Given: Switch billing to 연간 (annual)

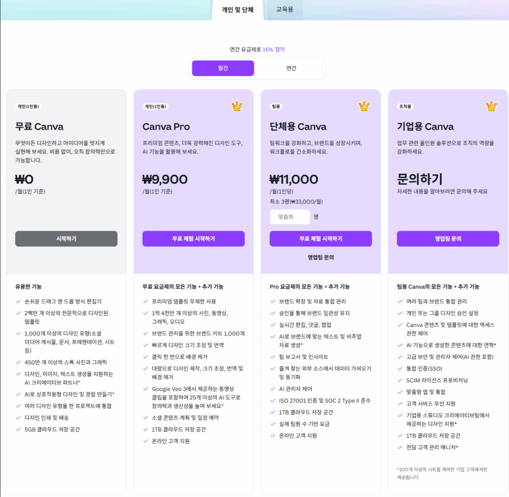Looking at the screenshot, I should pos(291,68).
